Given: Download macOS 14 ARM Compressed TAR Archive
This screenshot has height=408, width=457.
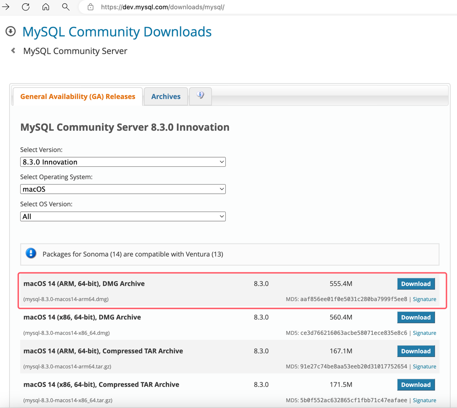Looking at the screenshot, I should [416, 351].
